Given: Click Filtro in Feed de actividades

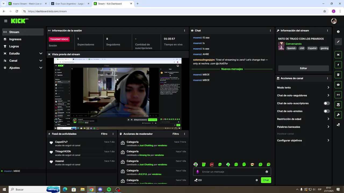Looking at the screenshot, I should 104,134.
